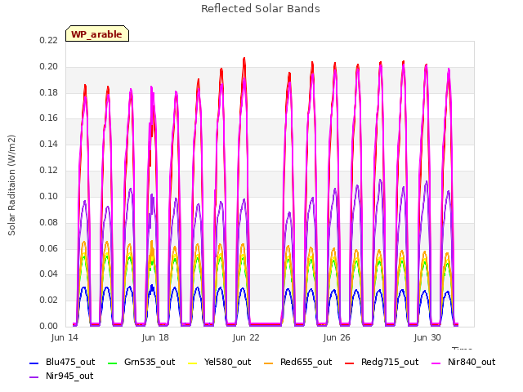The width and height of the screenshot is (523, 392).
Task: Click the 0.20 y-axis tick label
Action: click(x=48, y=66)
